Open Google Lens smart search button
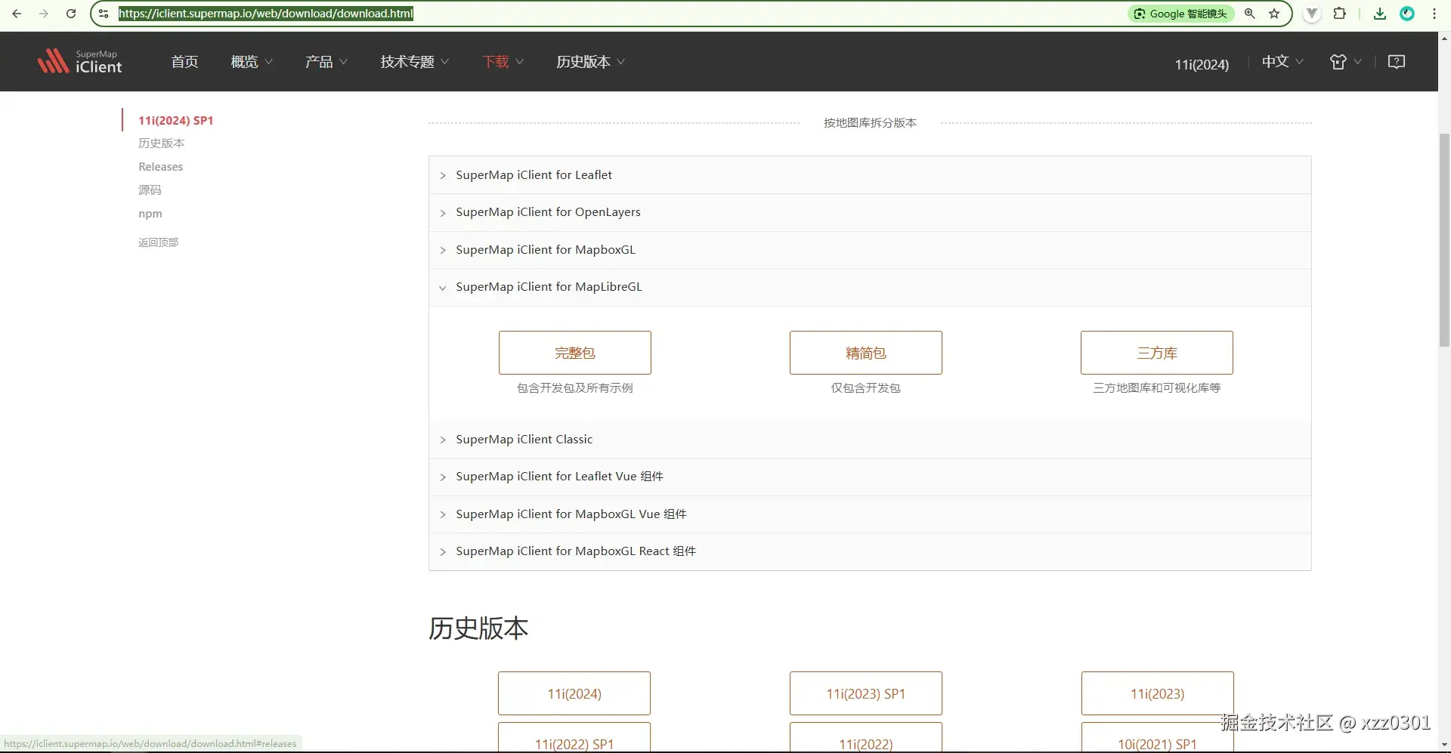Viewport: 1451px width, 753px height. point(1181,14)
